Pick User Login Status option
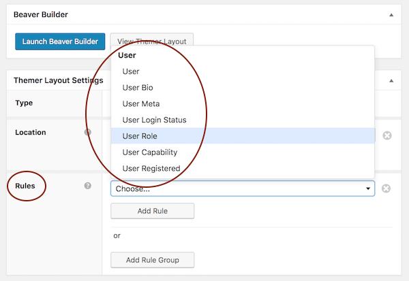 click(154, 120)
